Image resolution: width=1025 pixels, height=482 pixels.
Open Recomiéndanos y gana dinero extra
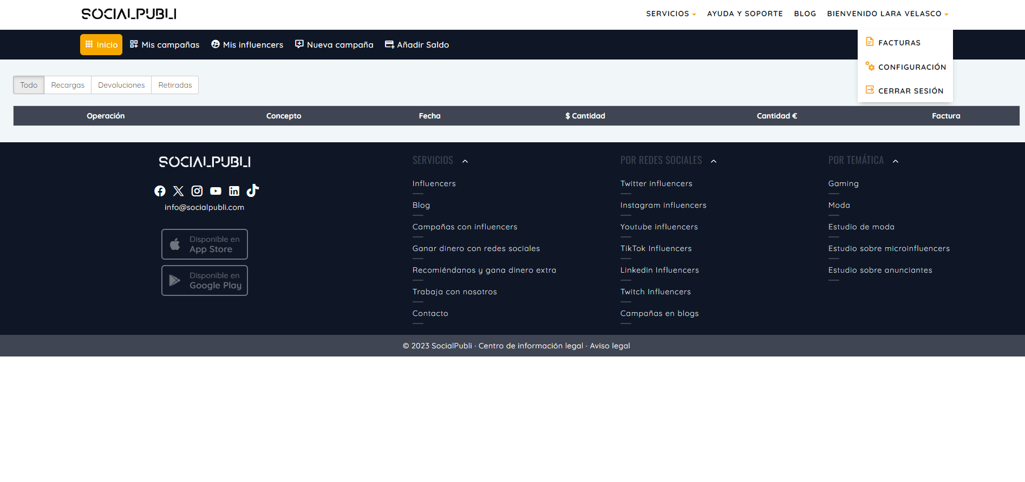click(x=484, y=270)
